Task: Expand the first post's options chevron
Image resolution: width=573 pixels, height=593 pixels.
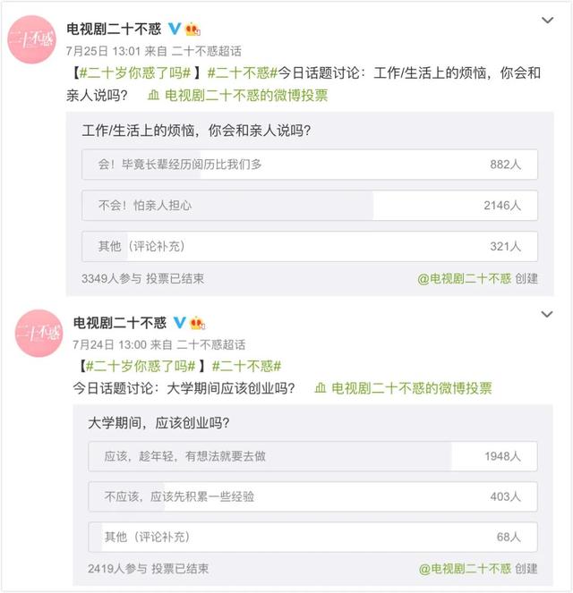Action: click(x=547, y=20)
